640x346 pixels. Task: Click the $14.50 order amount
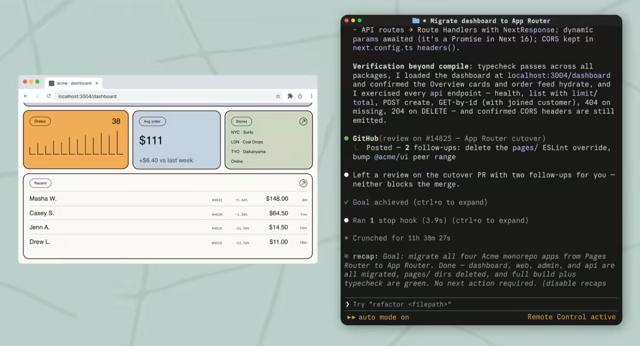(x=279, y=227)
